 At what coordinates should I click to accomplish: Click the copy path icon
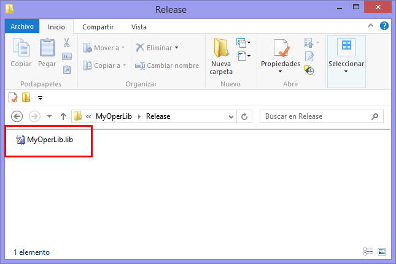pyautogui.click(x=67, y=56)
